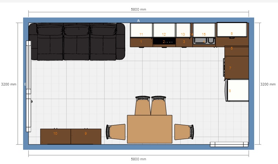Select the left 3200 mm dimension
Viewport: 278px width, 164px height.
[x=9, y=84]
